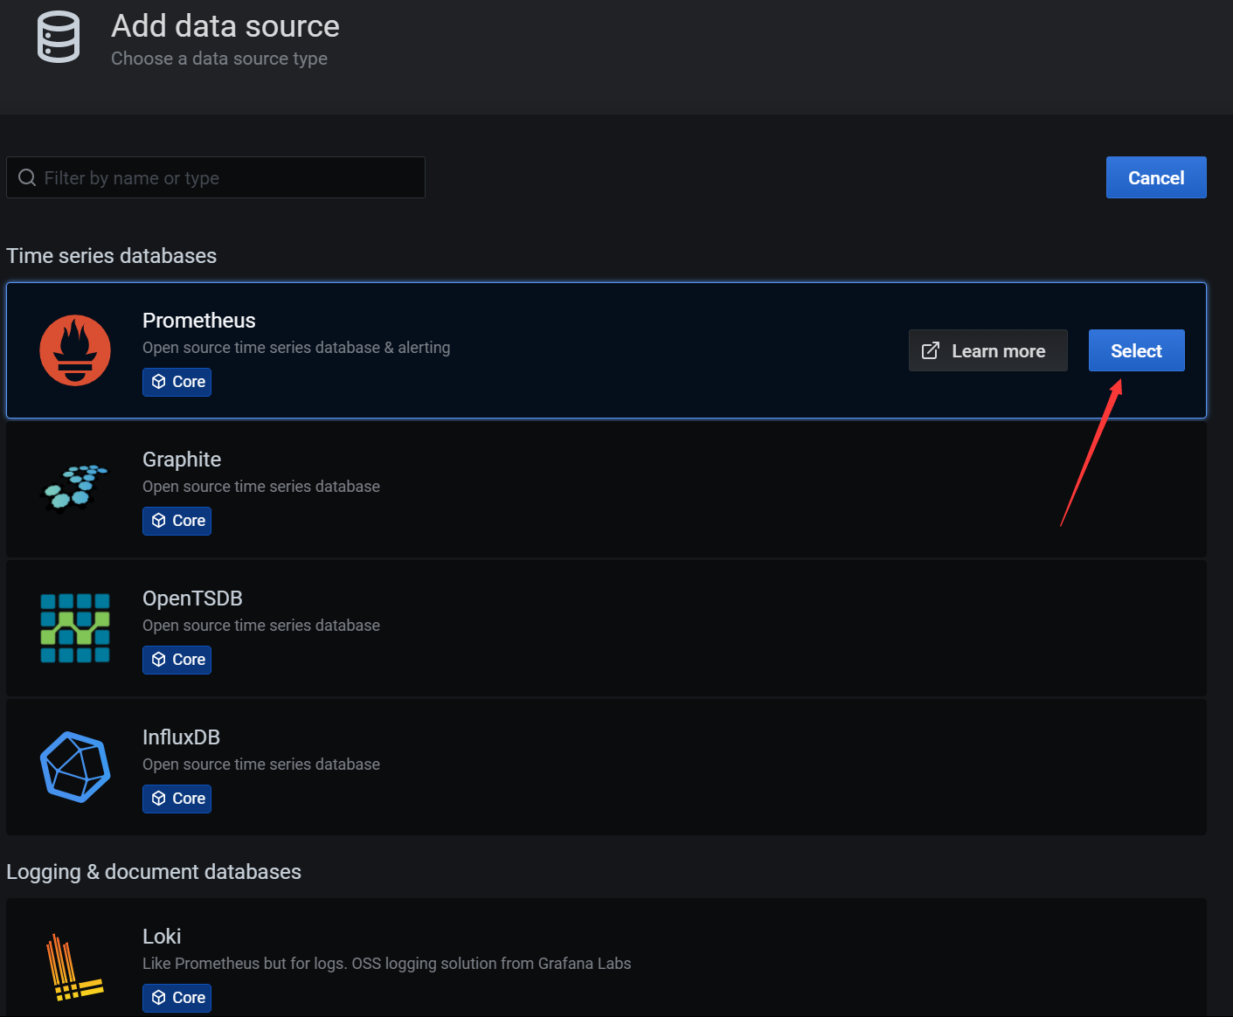The image size is (1233, 1017).
Task: Click the Logging & document databases heading
Action: (154, 872)
